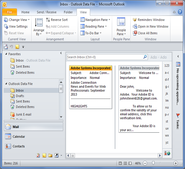Click the Tasks flag icon
Image resolution: width=185 pixels, height=169 pixels.
178,115
